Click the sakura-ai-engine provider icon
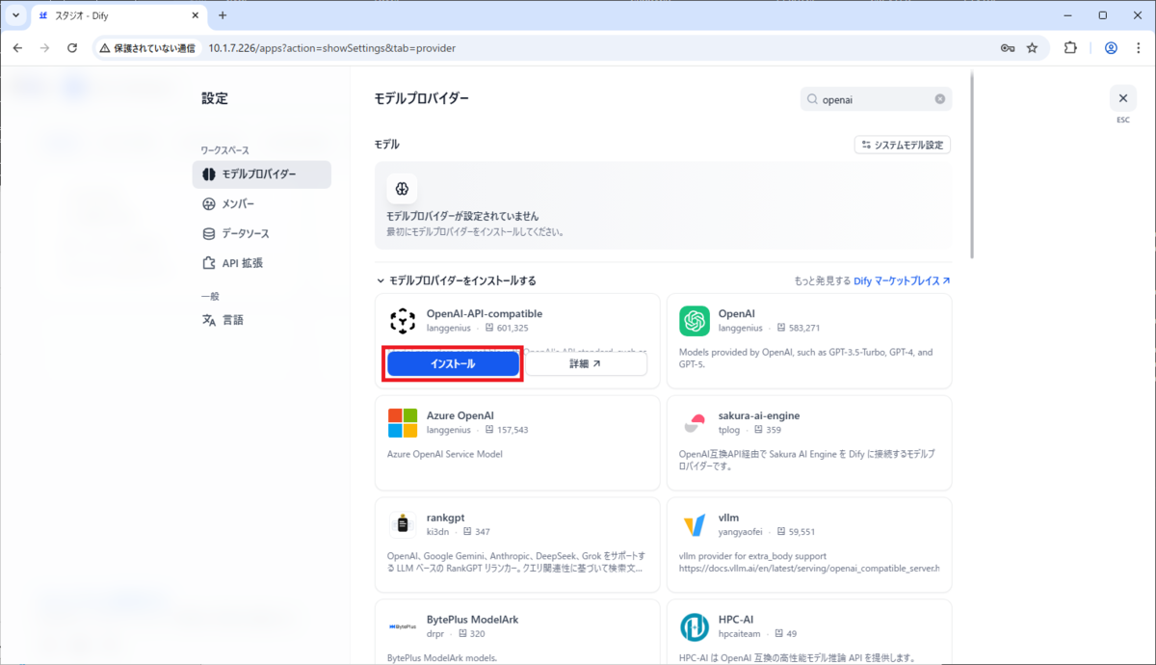This screenshot has height=665, width=1156. point(694,423)
